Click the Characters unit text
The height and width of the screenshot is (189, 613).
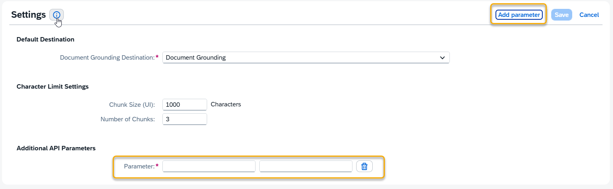tap(226, 104)
